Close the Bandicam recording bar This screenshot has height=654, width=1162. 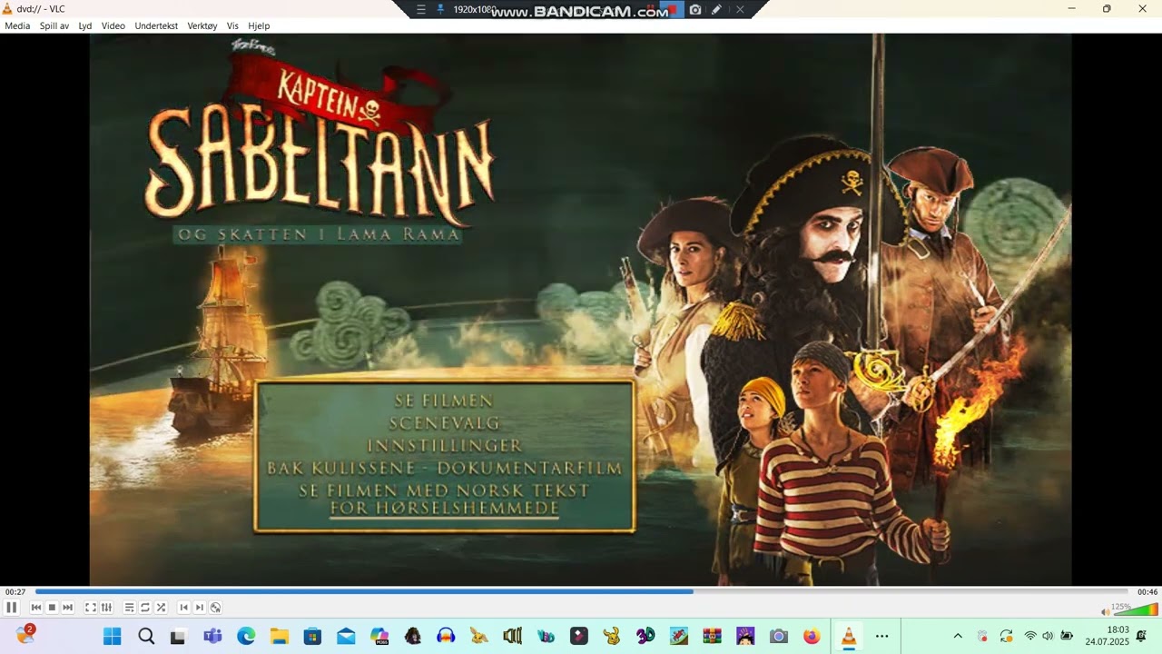[x=740, y=9]
